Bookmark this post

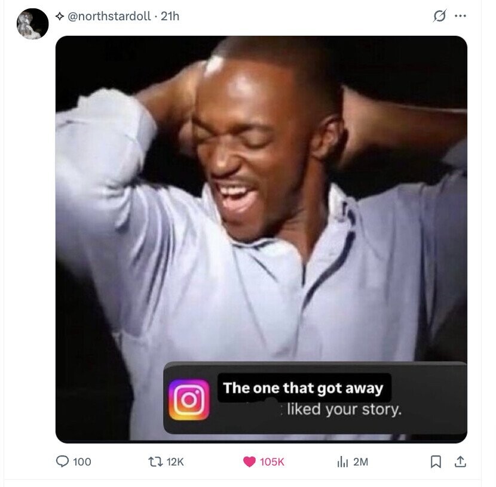[436, 461]
